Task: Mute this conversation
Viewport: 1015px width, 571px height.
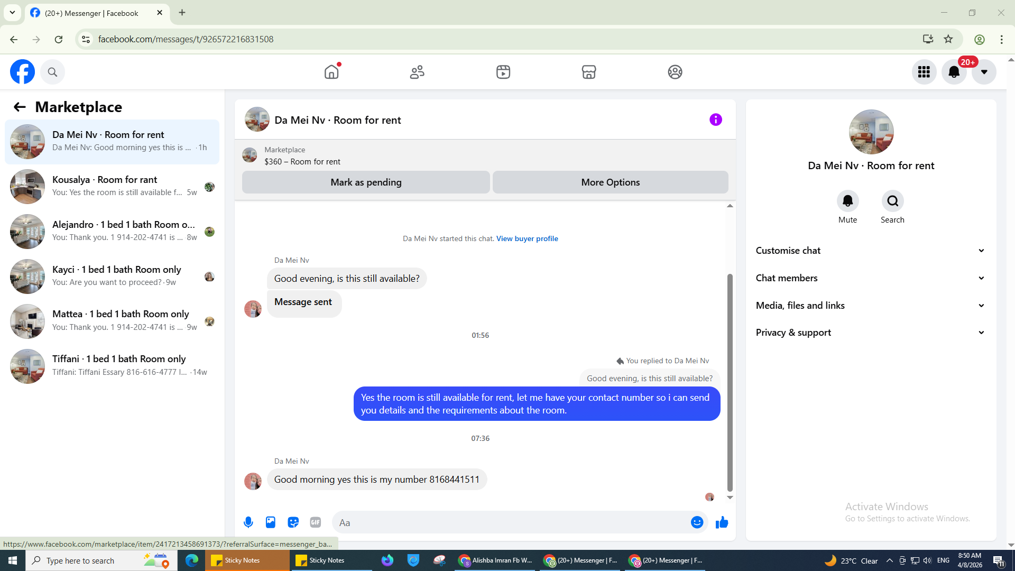Action: (x=847, y=201)
